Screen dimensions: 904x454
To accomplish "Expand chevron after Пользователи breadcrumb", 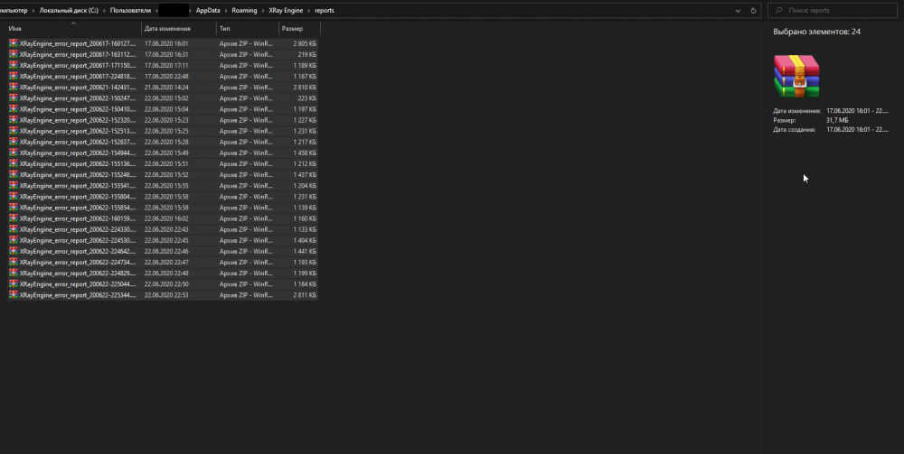I will 155,10.
